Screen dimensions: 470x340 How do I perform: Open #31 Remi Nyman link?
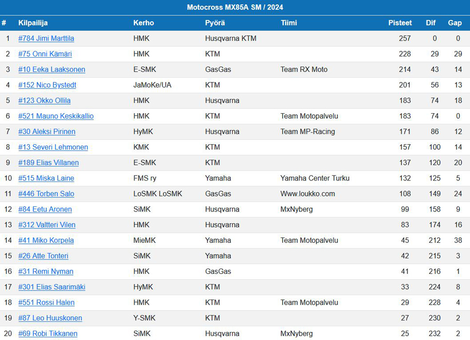tap(45, 272)
